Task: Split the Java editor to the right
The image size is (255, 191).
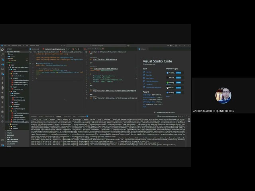Action: pos(78,49)
